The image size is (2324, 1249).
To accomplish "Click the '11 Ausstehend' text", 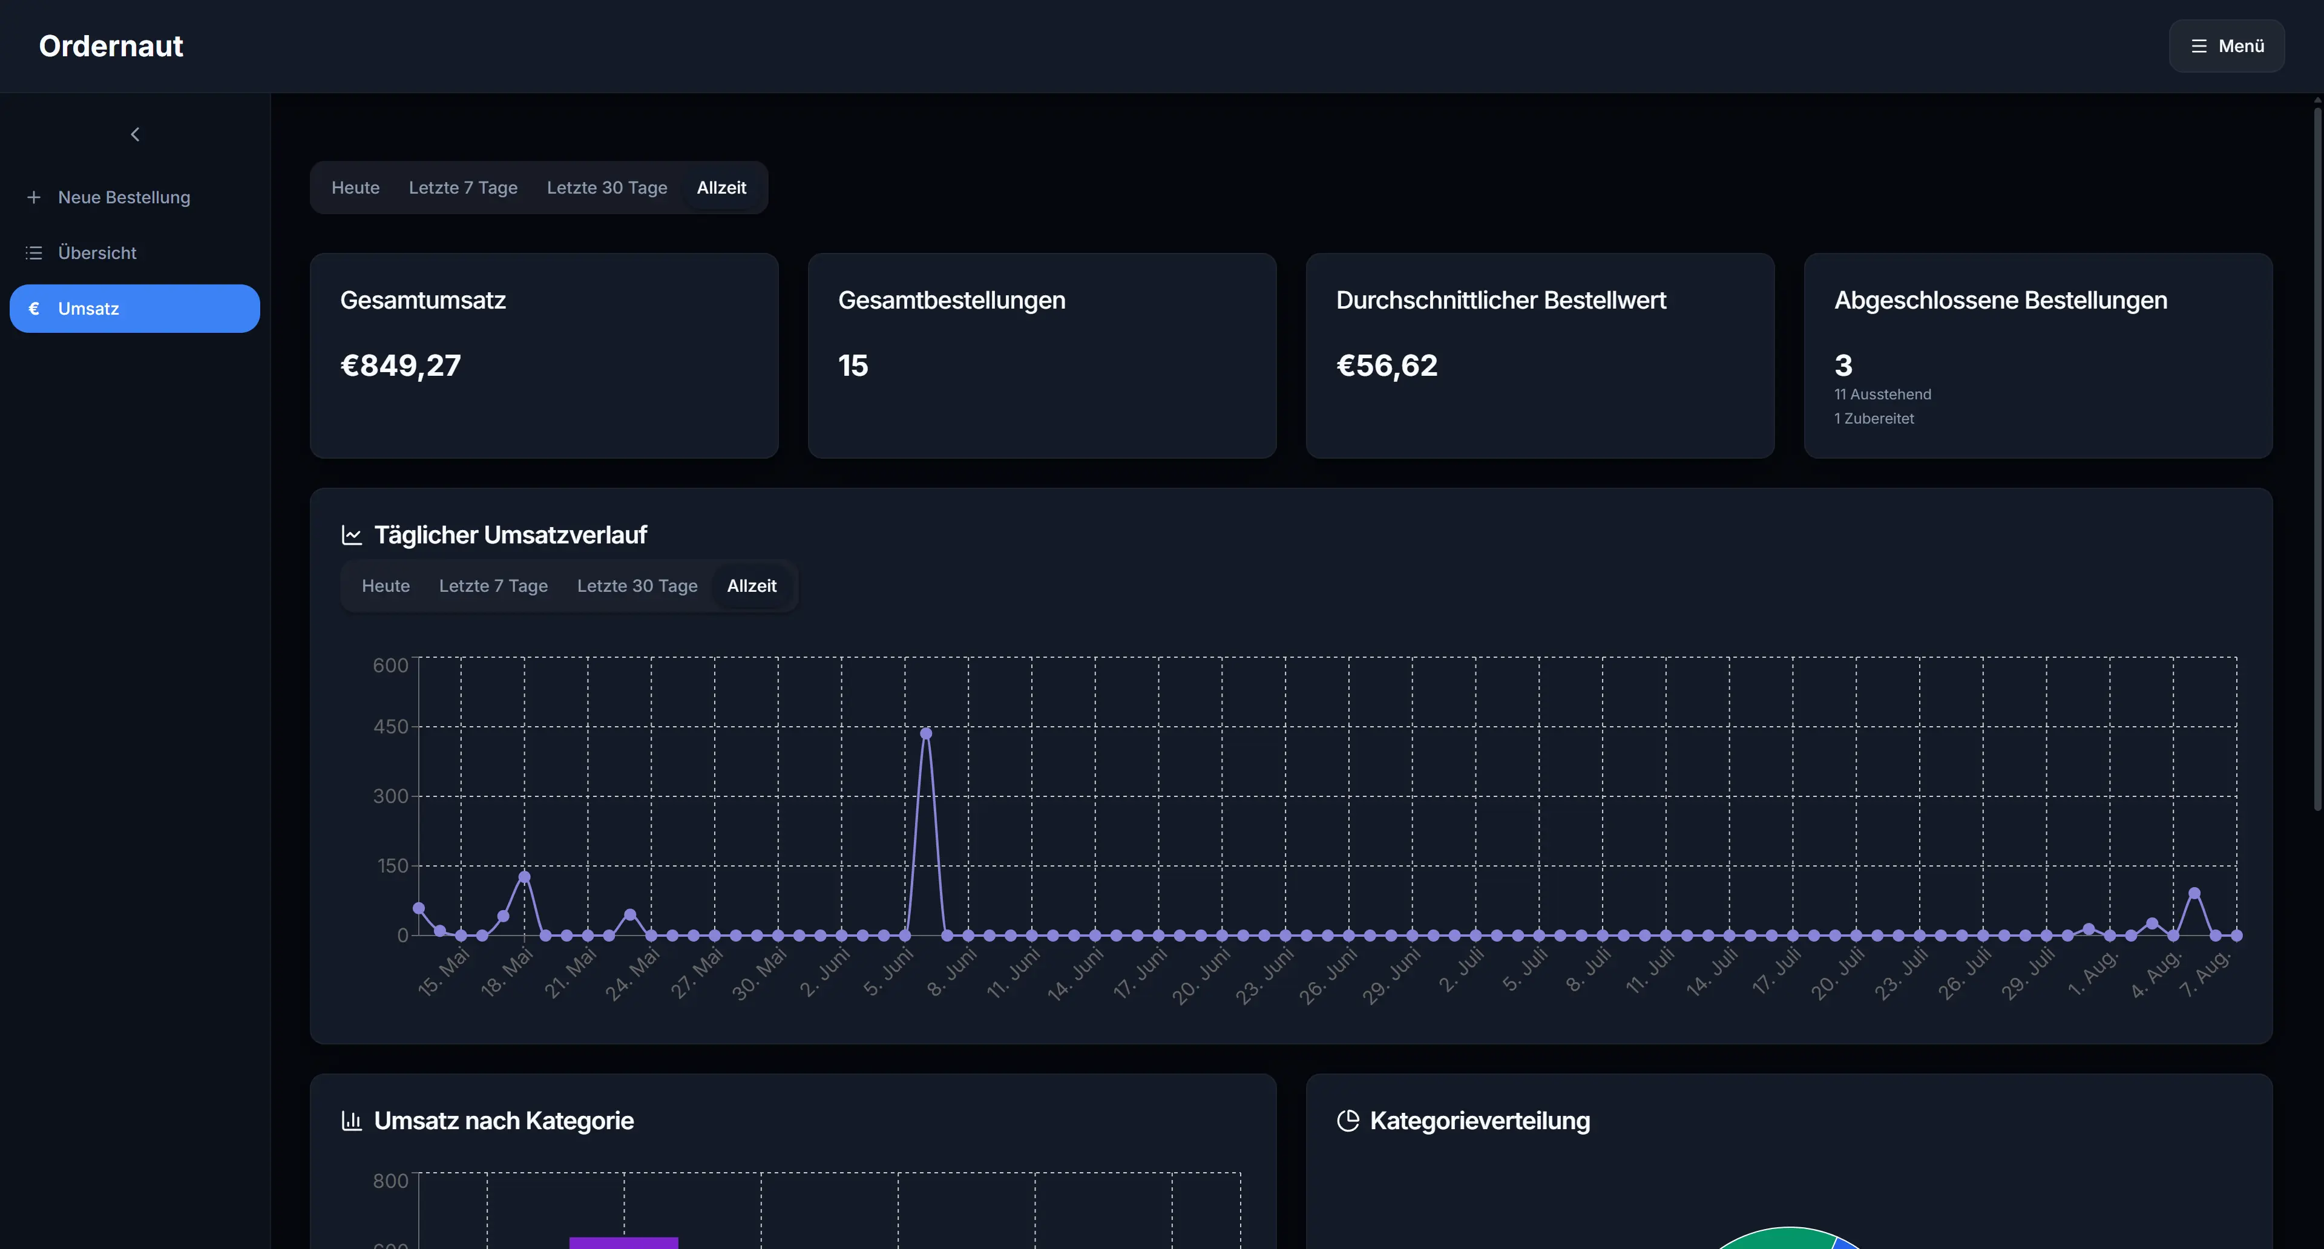I will [1883, 394].
